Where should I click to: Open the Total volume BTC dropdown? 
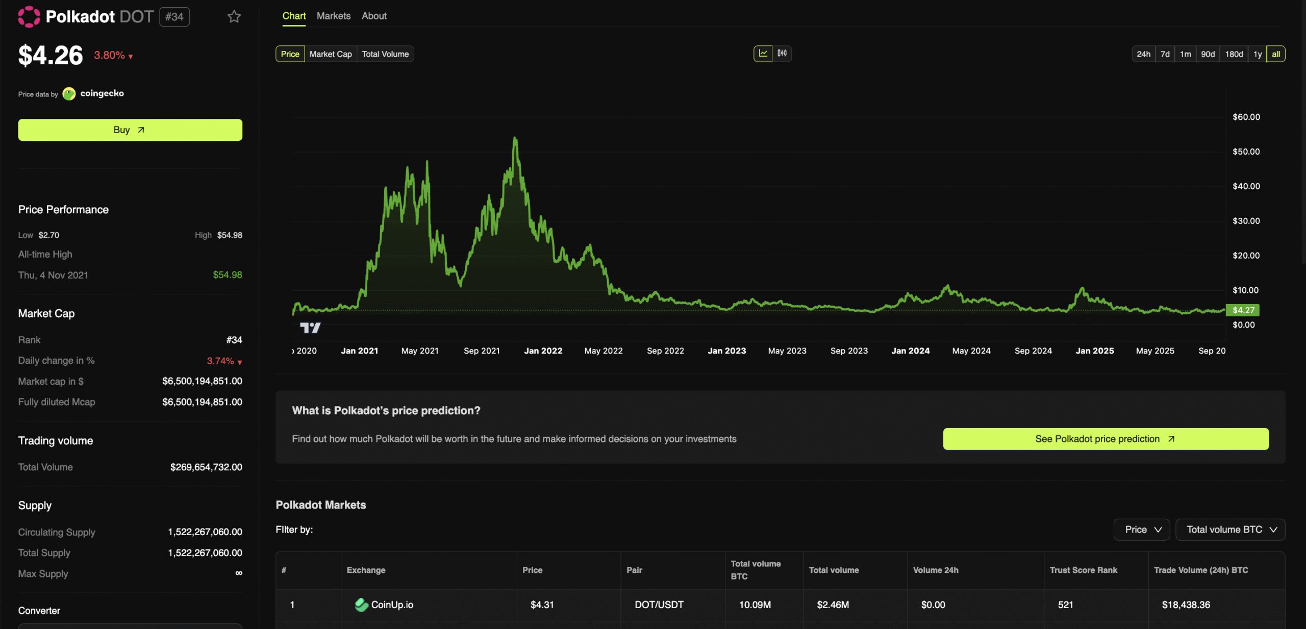pos(1230,530)
